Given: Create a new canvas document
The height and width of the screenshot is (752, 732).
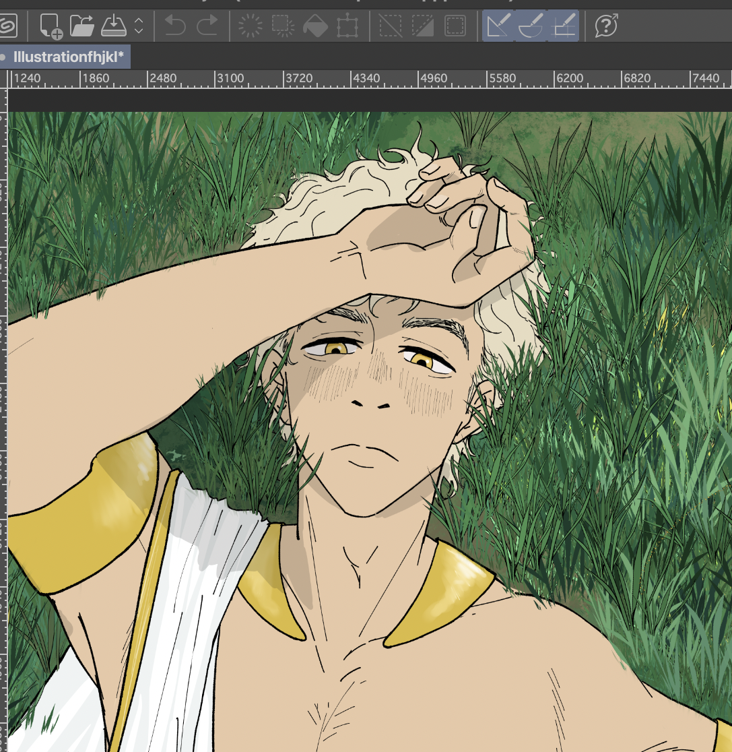Looking at the screenshot, I should pos(51,26).
